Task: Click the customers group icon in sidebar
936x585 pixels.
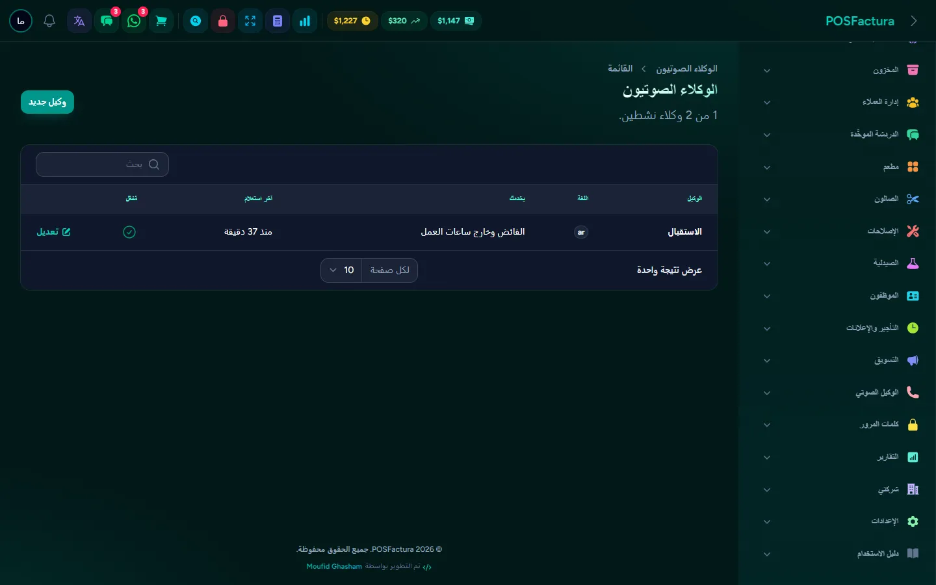Action: point(913,102)
